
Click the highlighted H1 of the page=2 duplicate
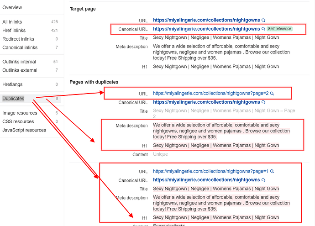(216, 145)
